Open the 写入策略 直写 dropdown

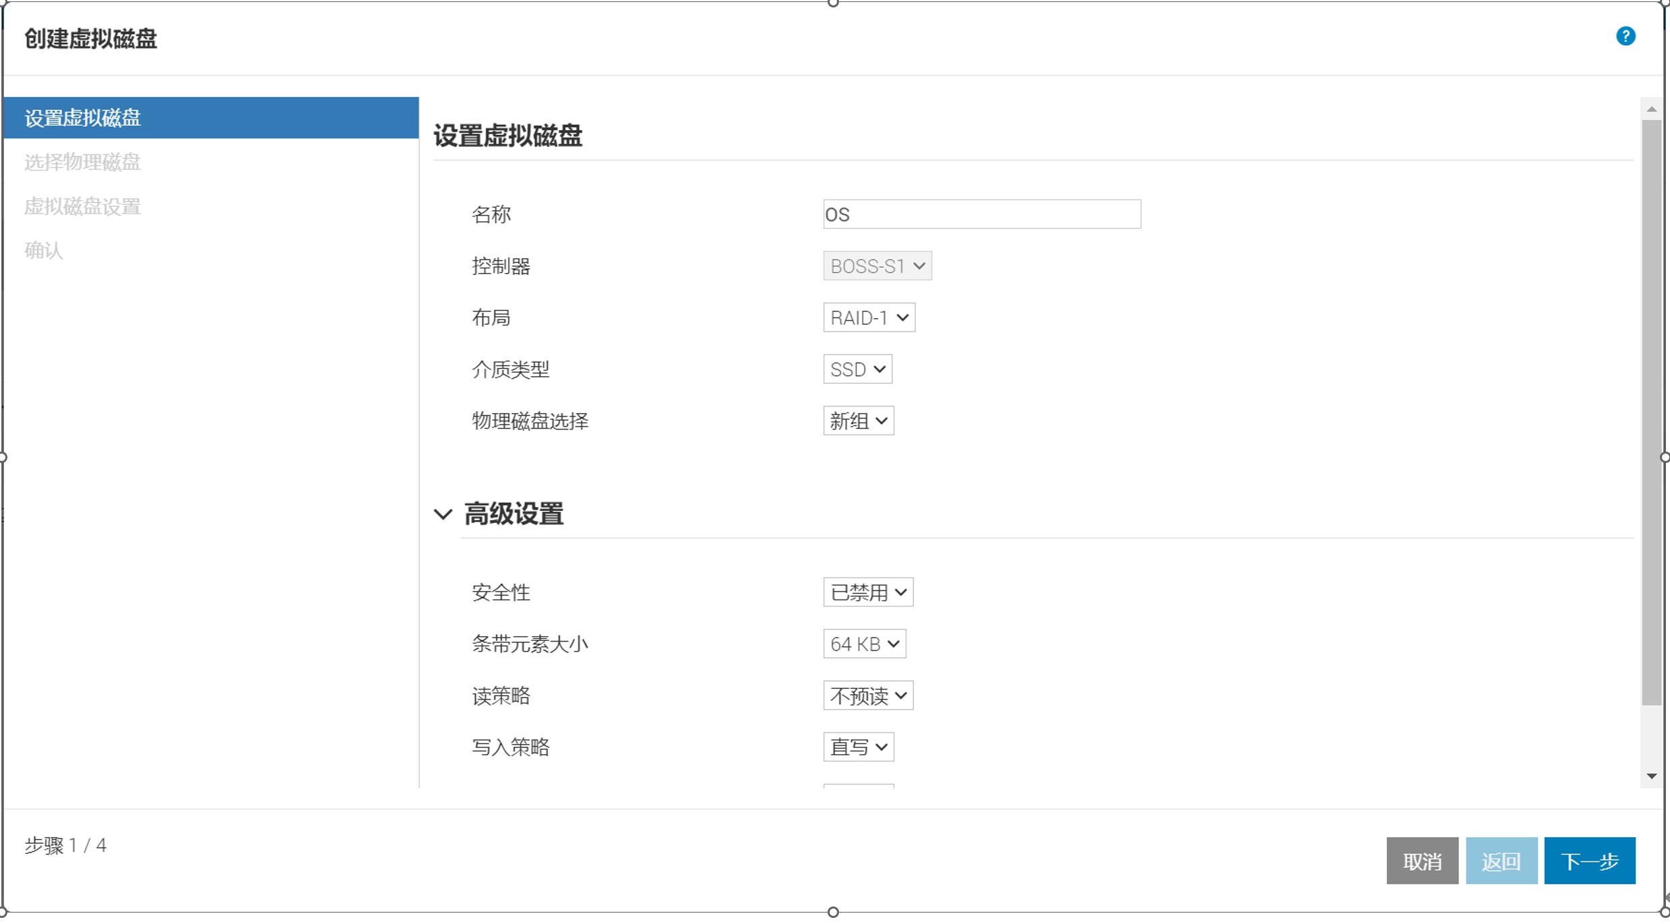coord(858,747)
